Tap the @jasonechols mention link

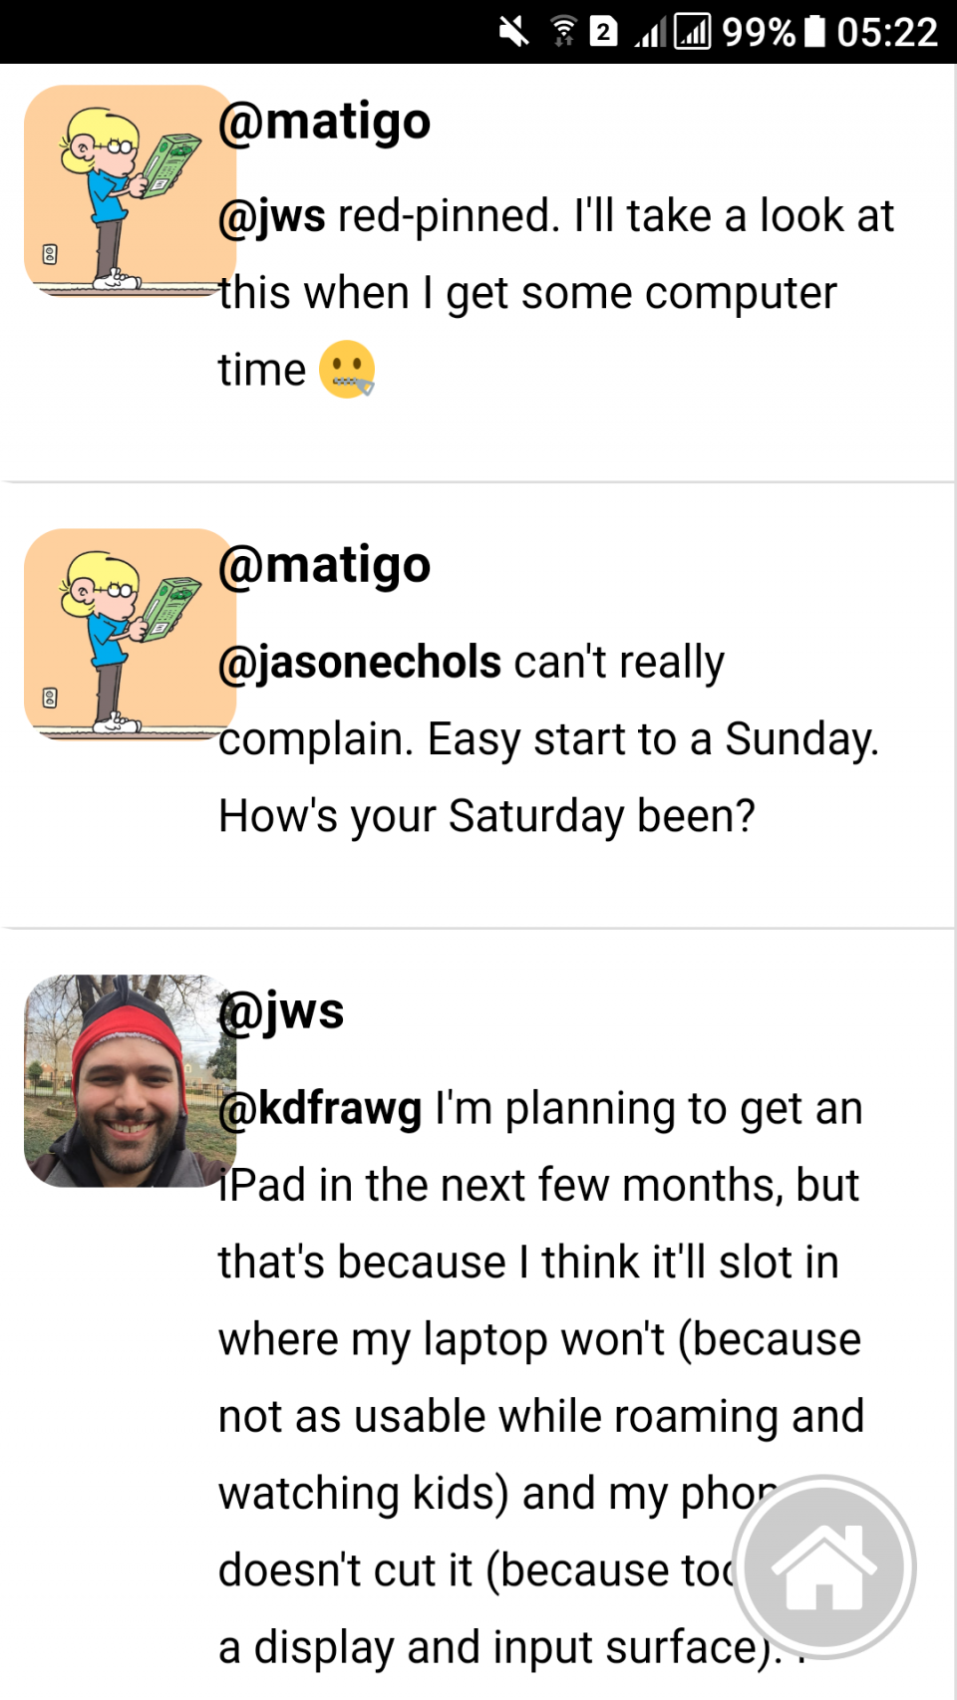point(359,662)
